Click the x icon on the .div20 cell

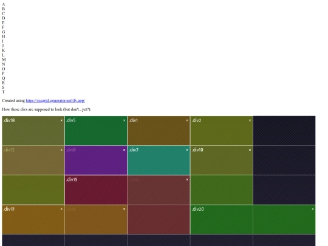coord(313,209)
